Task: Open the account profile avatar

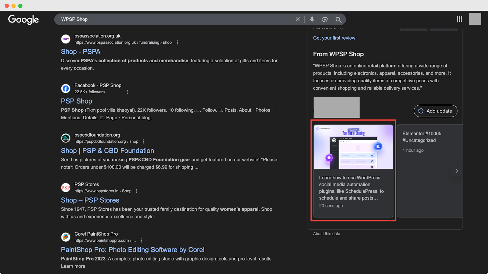Action: coord(475,19)
